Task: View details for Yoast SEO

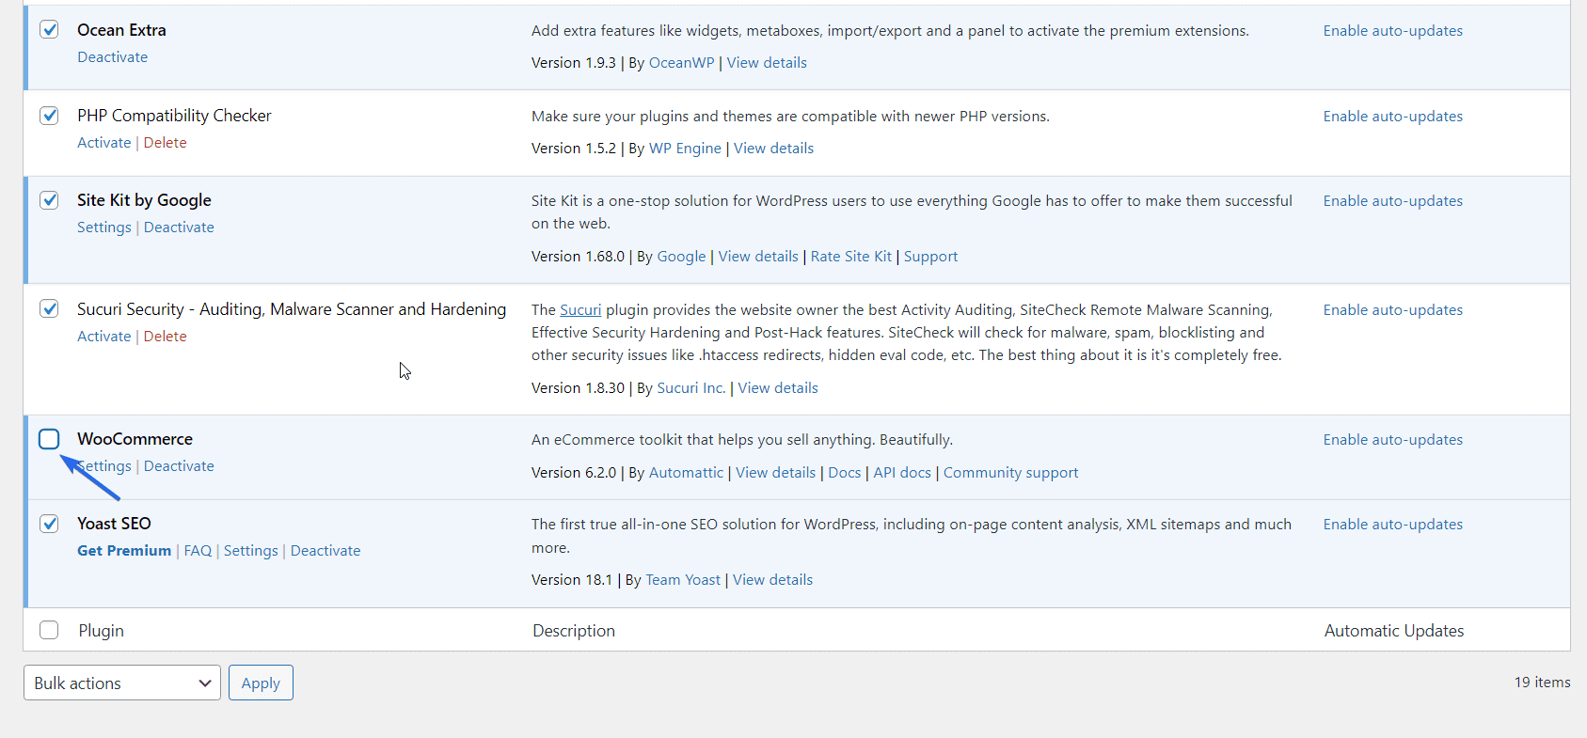Action: click(x=772, y=580)
